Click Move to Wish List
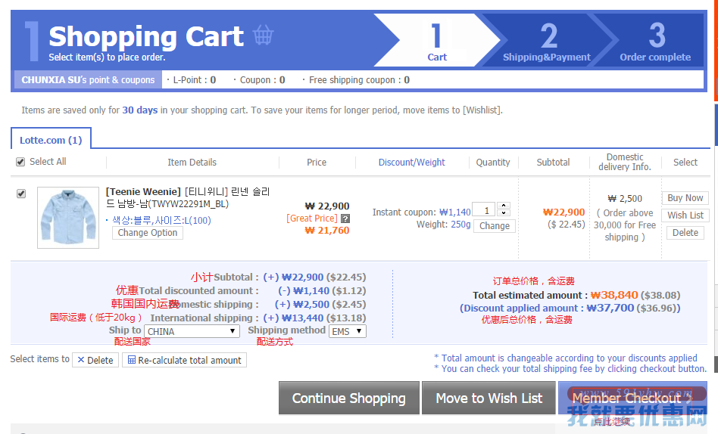Screen dimensions: 718x434 click(x=489, y=398)
